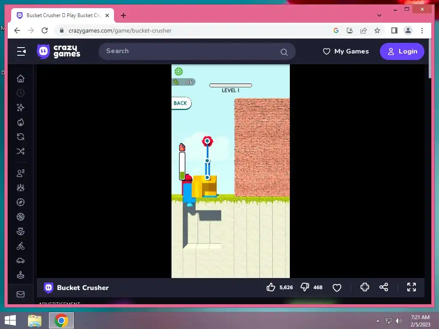Screen dimensions: 439x329
Task: Click the volume speaker tray icon
Action: tap(398, 320)
